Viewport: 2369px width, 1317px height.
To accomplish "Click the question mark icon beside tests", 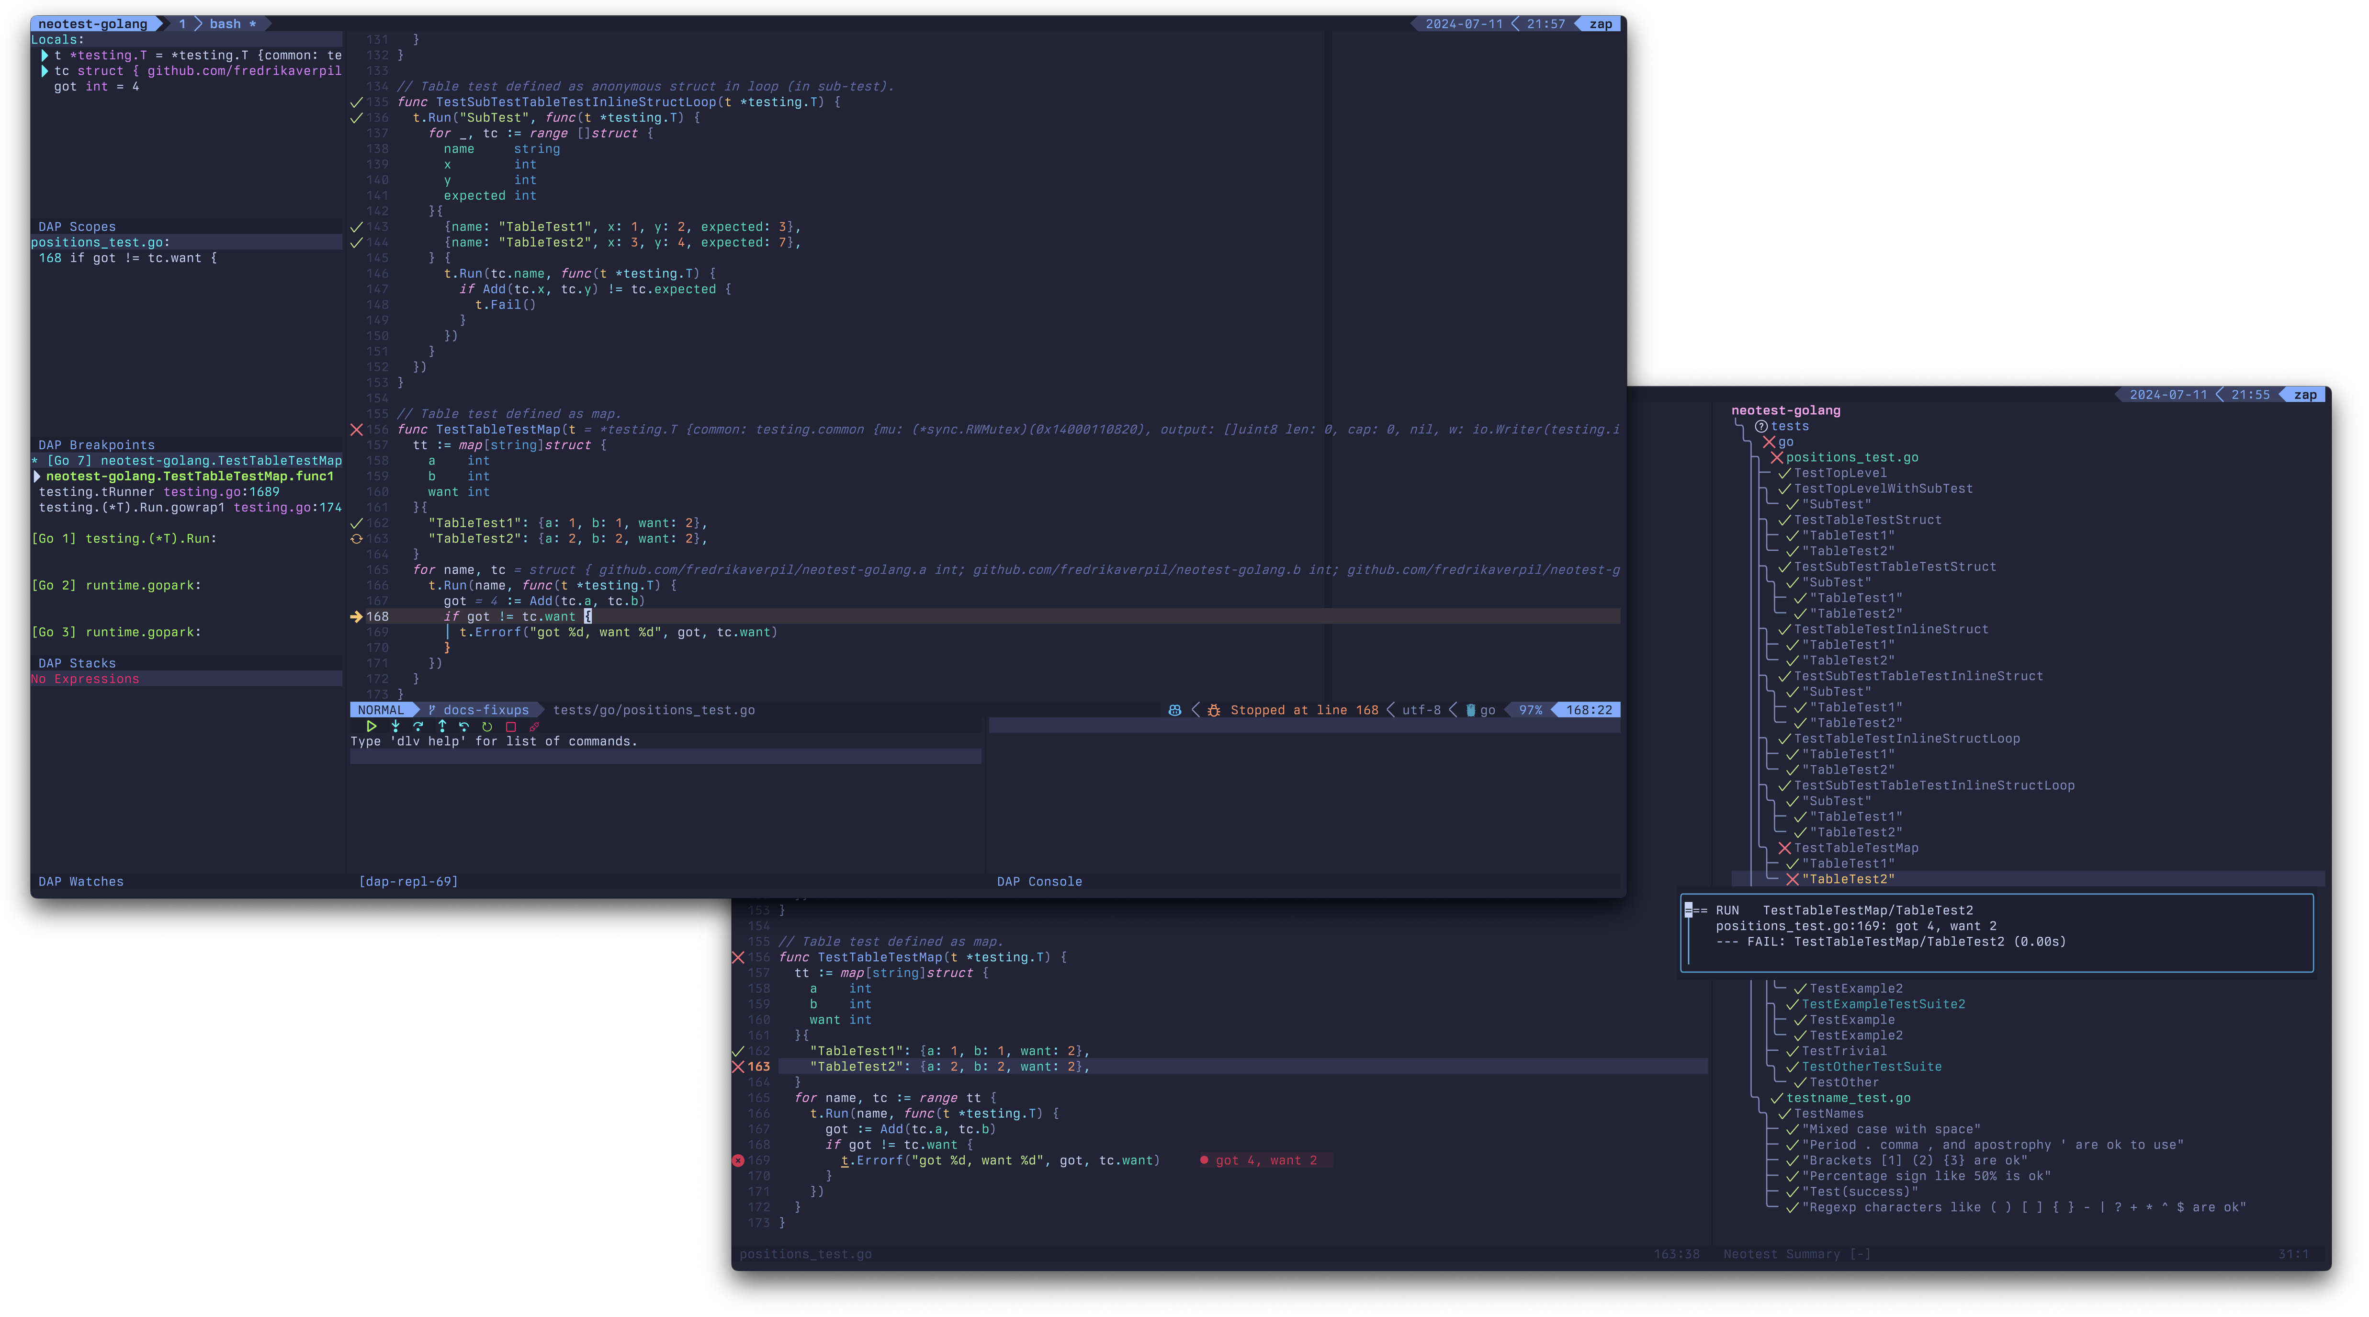I will 1761,426.
